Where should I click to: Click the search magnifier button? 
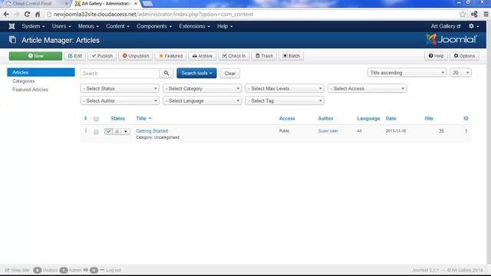(x=166, y=74)
